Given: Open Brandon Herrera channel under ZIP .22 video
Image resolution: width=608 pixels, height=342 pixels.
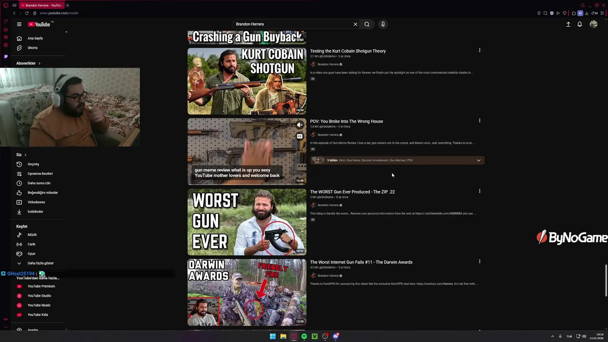Looking at the screenshot, I should click(x=328, y=205).
